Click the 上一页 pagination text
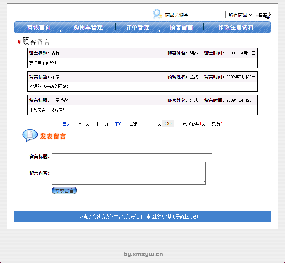Image resolution: width=285 pixels, height=263 pixels. pos(83,124)
